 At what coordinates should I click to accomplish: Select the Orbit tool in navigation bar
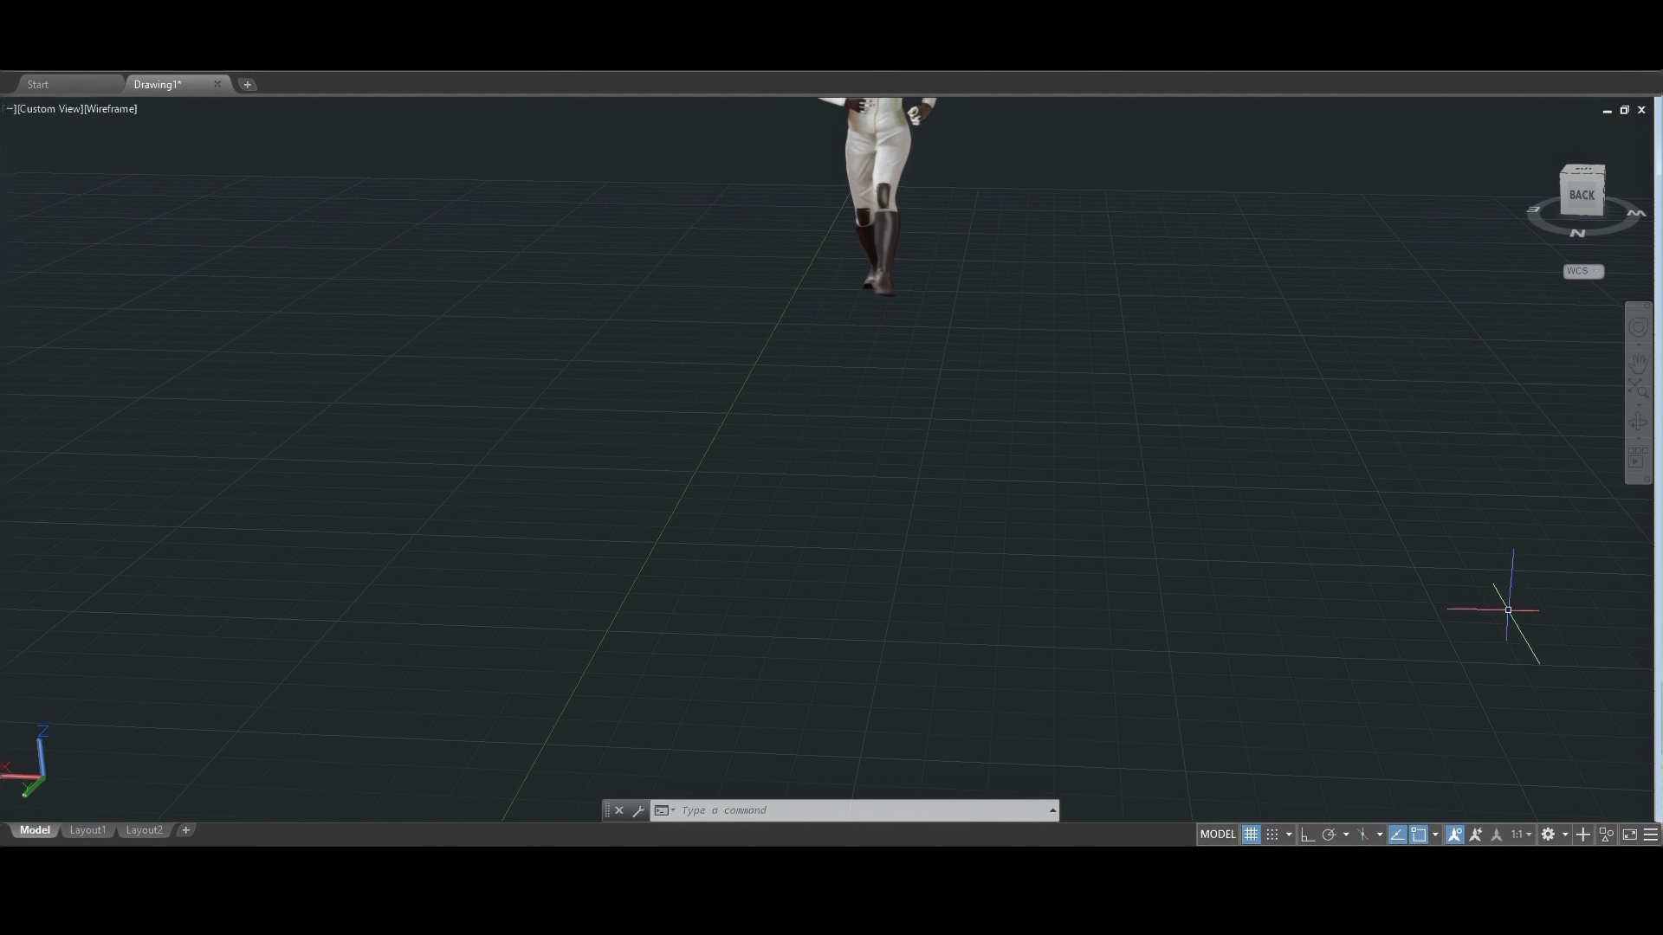[1638, 422]
